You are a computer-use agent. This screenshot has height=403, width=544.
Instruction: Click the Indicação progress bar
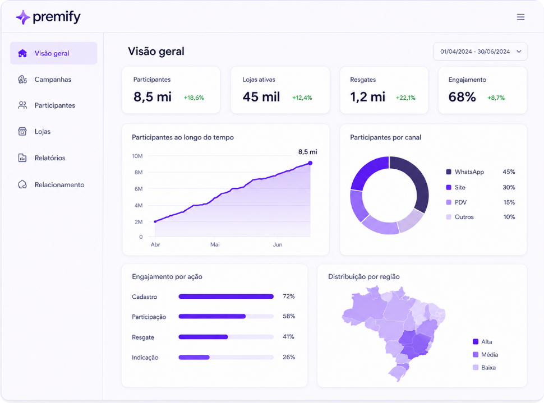[x=226, y=357]
